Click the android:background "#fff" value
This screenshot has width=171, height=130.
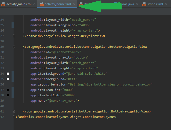(x=72, y=79)
